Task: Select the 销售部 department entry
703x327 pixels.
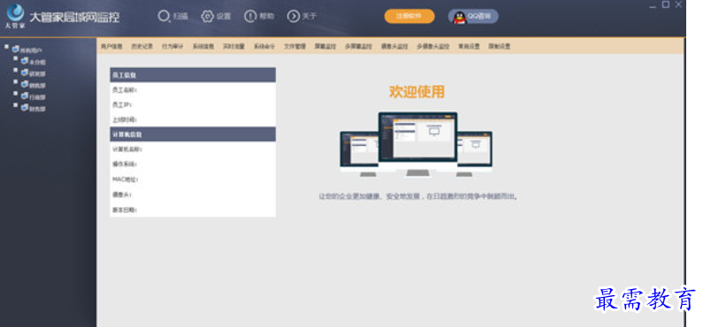Action: click(x=37, y=86)
